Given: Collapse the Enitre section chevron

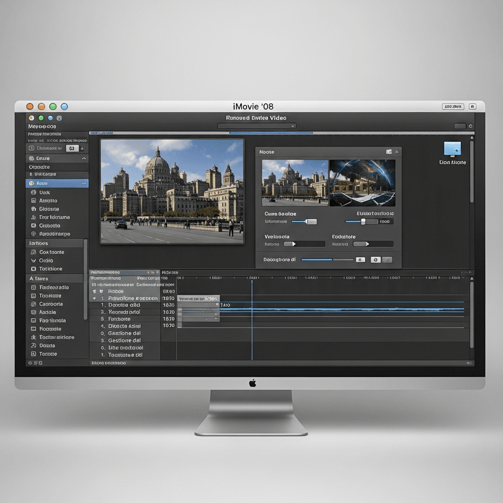Looking at the screenshot, I should 84,159.
